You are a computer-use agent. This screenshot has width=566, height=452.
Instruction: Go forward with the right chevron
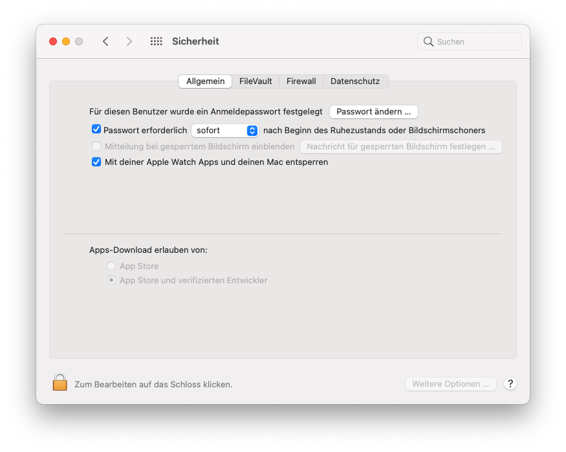[129, 41]
